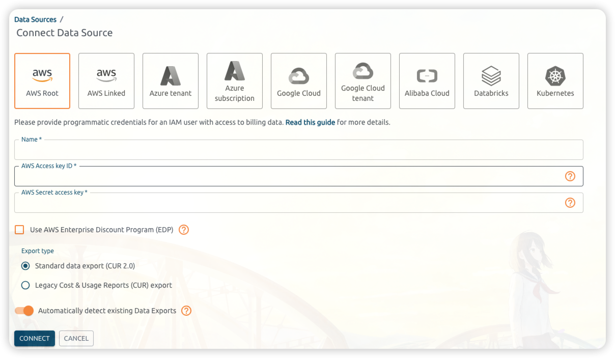Image resolution: width=615 pixels, height=358 pixels.
Task: Open help icon for AWS Secret access key
Action: [x=570, y=203]
